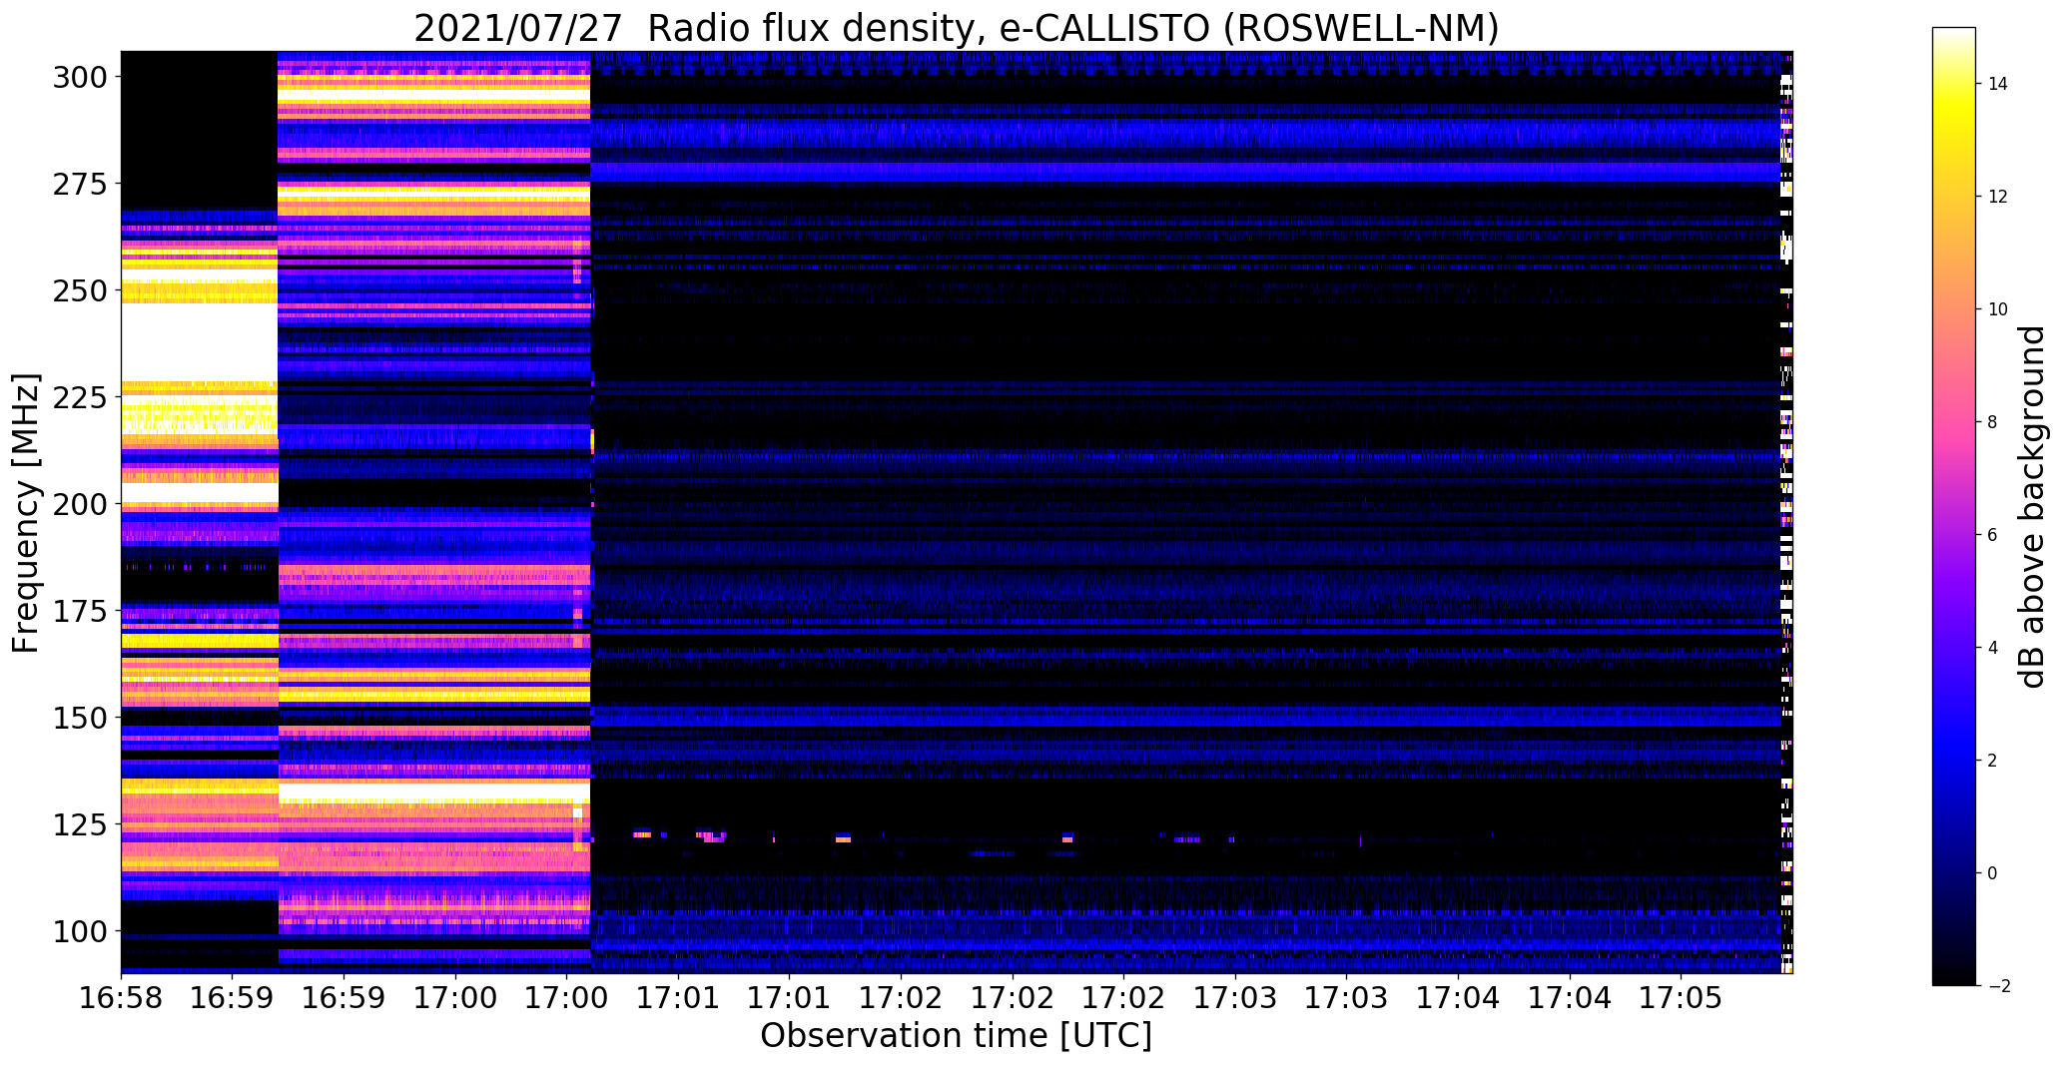Click the 'Frequency [MHz]' y-axis label
The width and height of the screenshot is (2063, 1065).
(x=25, y=513)
